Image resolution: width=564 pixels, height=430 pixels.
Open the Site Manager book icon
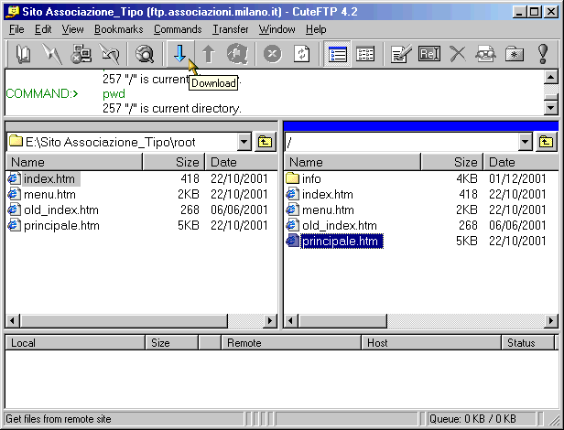(x=24, y=54)
